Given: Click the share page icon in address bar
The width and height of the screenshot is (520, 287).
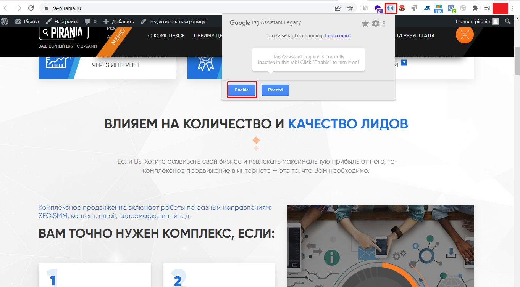Looking at the screenshot, I should pyautogui.click(x=338, y=8).
